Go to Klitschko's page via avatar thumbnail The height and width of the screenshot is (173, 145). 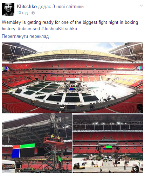[8, 9]
